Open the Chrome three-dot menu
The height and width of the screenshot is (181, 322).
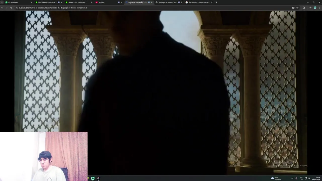320,8
